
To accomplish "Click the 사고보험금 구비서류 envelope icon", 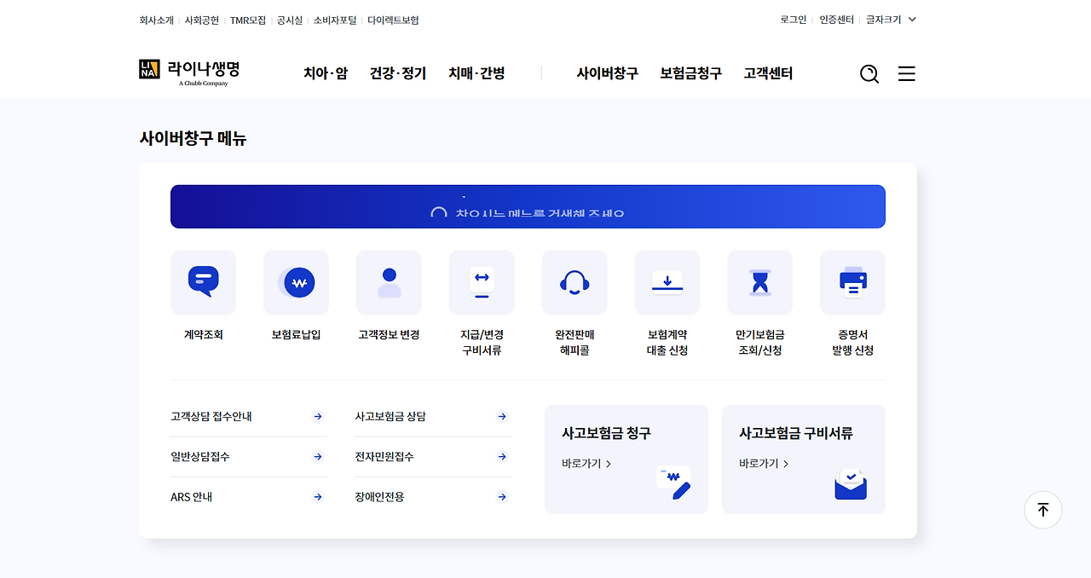I will coord(851,483).
